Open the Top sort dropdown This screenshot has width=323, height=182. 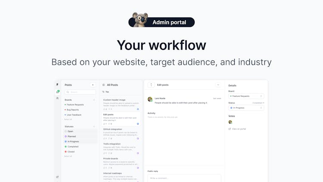[106, 92]
